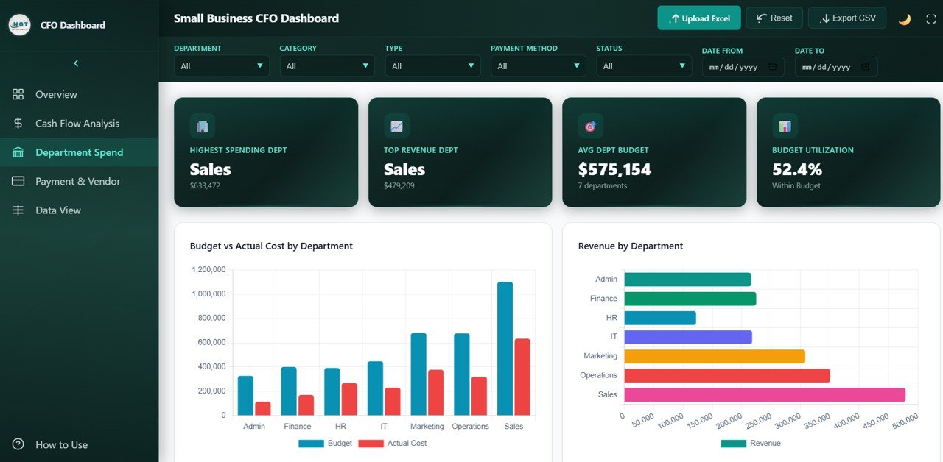Go to Cash Flow Analysis page

tap(77, 124)
